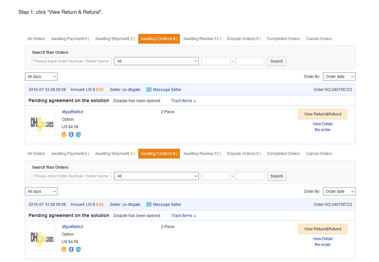Click the DHgate product thumbnail logo
This screenshot has width=379, height=262.
pos(41,123)
